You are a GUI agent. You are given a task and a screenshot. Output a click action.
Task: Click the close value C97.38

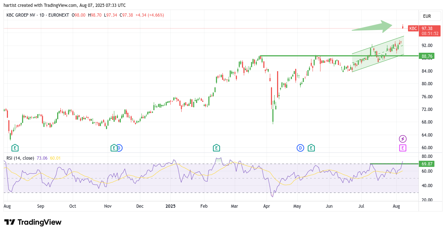(126, 15)
